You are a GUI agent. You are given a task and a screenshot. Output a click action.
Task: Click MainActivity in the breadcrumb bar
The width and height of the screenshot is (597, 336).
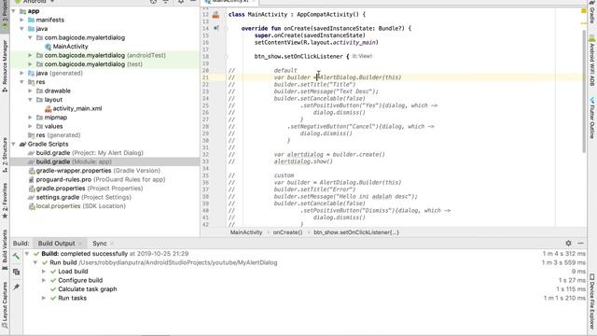coord(246,232)
